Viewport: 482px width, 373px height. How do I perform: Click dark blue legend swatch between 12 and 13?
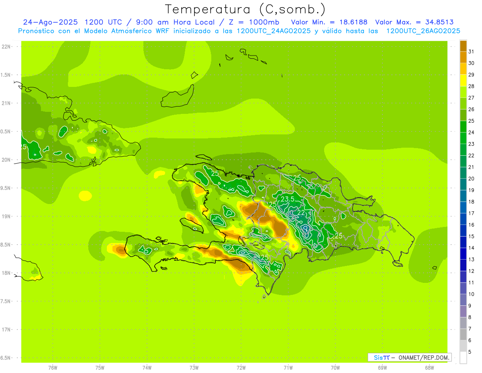pyautogui.click(x=463, y=265)
